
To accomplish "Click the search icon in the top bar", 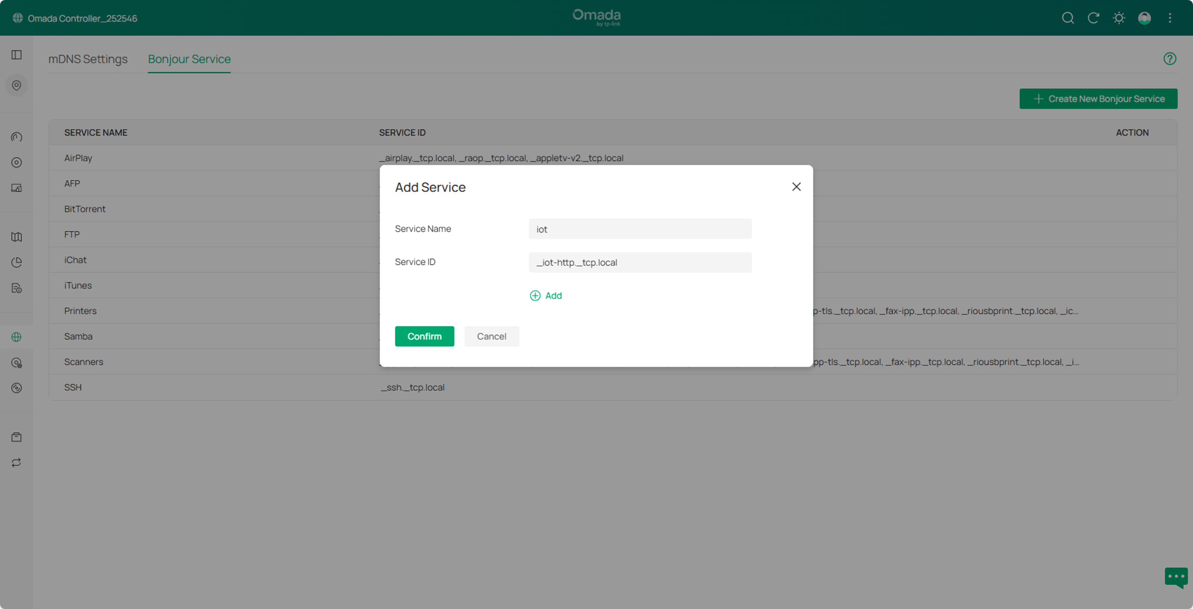I will 1068,18.
